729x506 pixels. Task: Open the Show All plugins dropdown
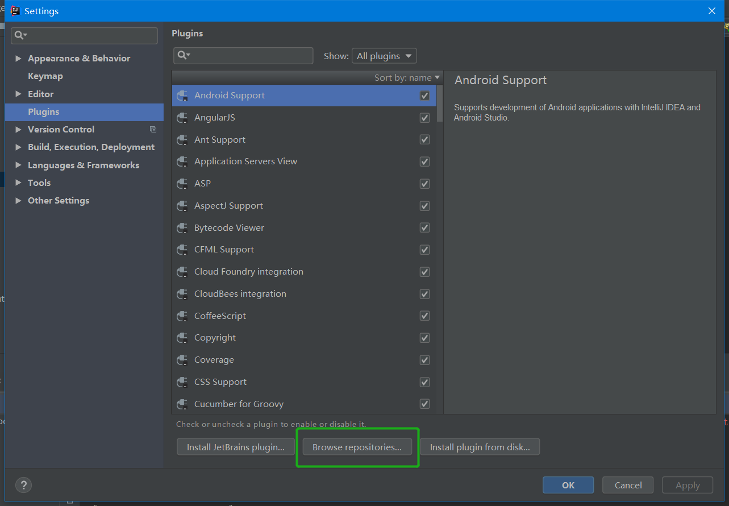[x=384, y=56]
